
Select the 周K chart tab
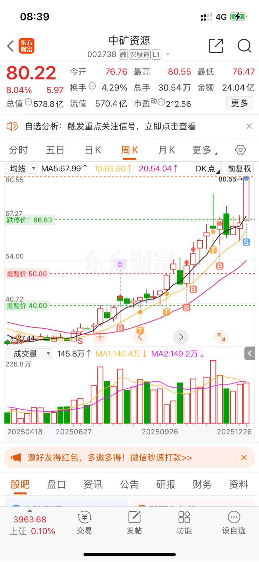129,150
